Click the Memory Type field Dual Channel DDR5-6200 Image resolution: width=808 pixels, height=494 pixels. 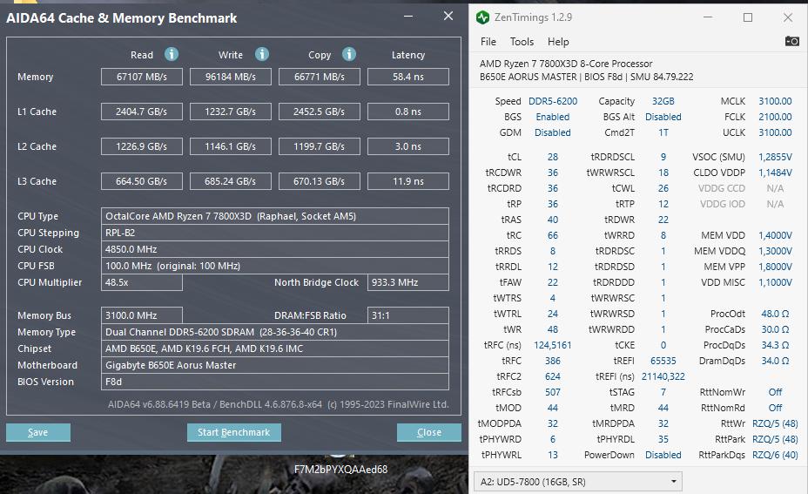click(274, 332)
